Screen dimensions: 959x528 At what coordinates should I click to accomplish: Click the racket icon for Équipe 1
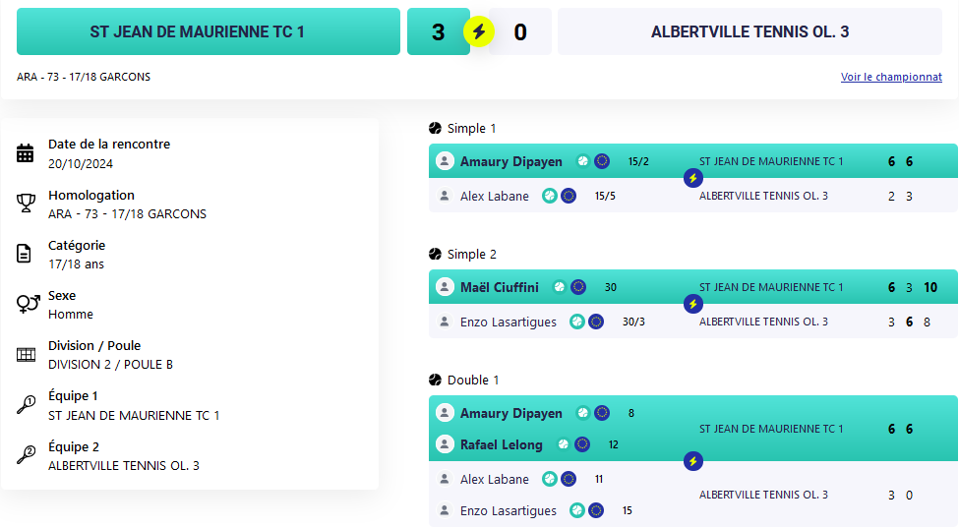[26, 404]
